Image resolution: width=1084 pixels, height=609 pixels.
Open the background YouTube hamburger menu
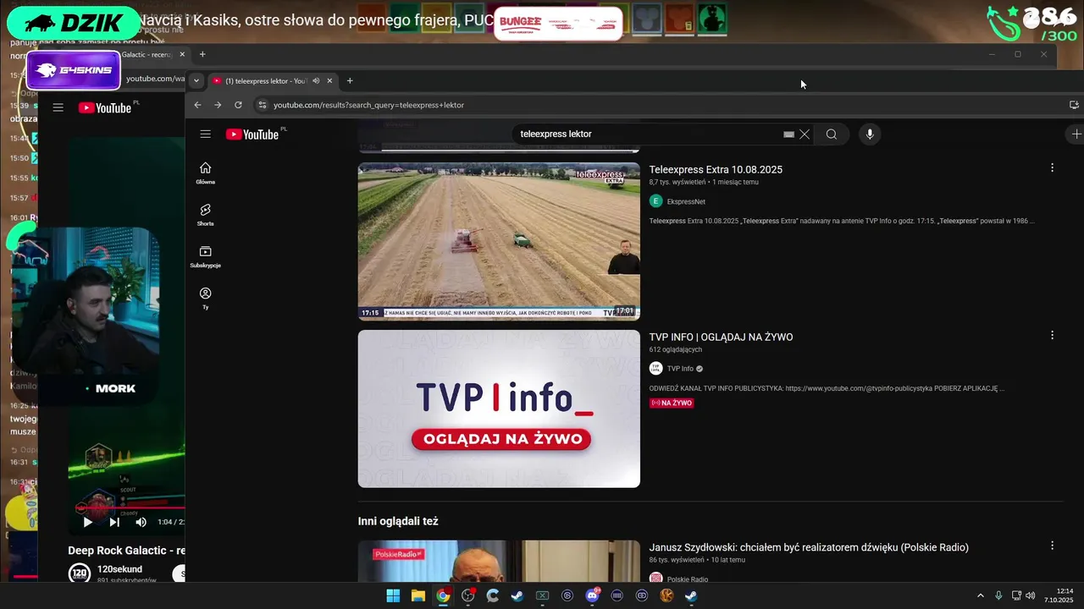(58, 107)
